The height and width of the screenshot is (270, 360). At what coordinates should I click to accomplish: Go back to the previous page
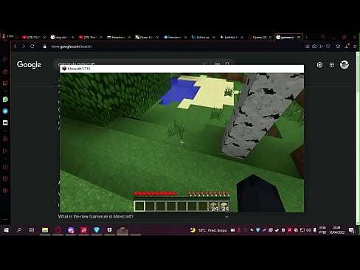click(15, 46)
